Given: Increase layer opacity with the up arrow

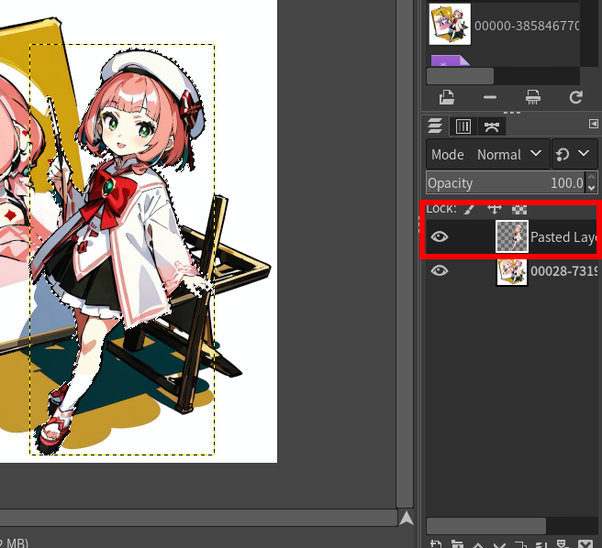Looking at the screenshot, I should pyautogui.click(x=591, y=178).
